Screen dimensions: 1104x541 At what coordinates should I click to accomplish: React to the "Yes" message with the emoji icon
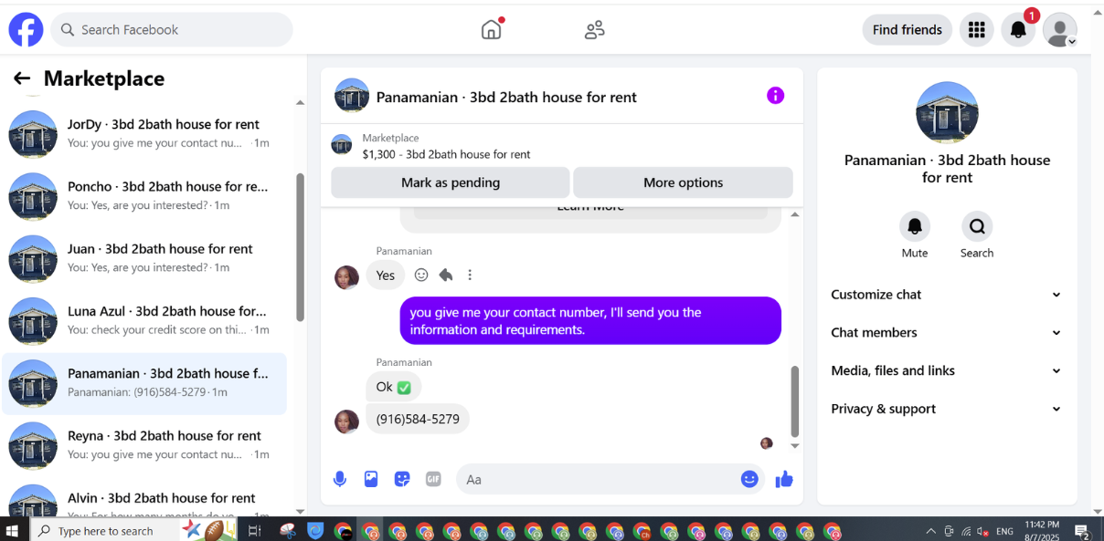click(421, 275)
